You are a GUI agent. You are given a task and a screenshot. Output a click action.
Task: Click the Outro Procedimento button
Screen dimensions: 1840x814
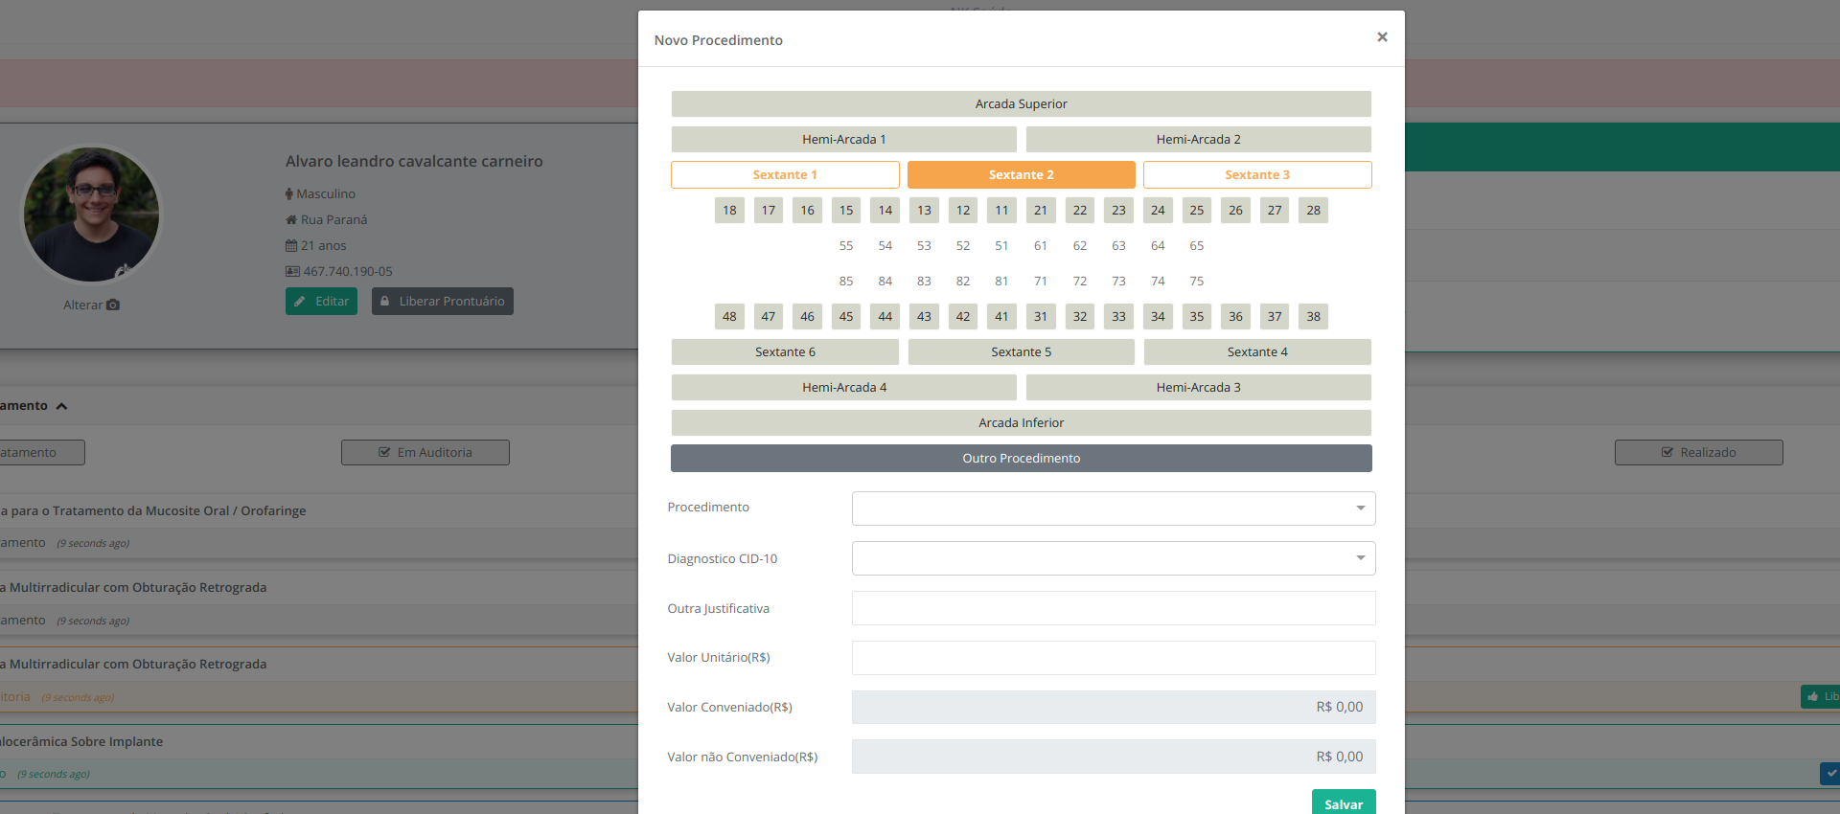click(x=1021, y=459)
